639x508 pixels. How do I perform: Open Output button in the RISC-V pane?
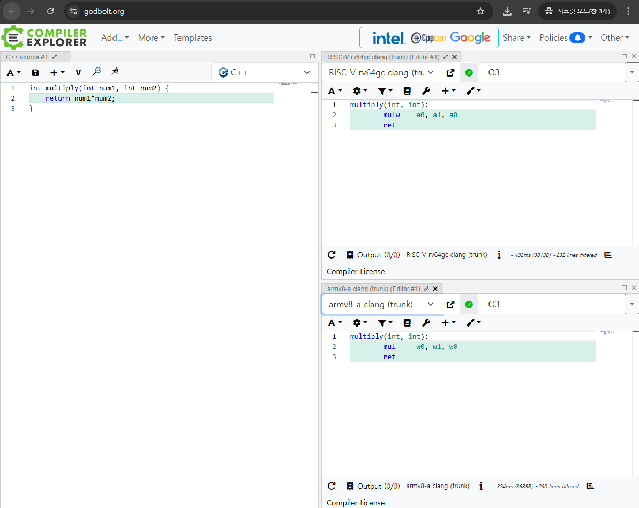click(x=364, y=255)
